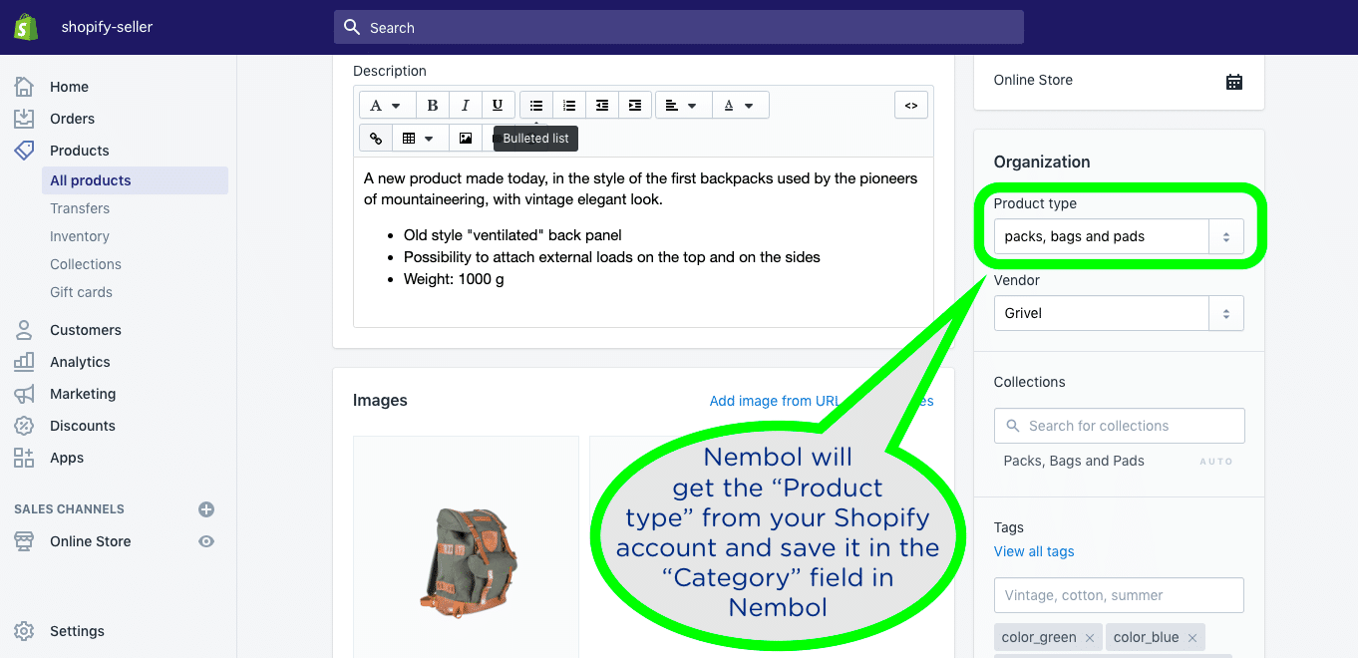Open Settings in sidebar

pos(77,631)
